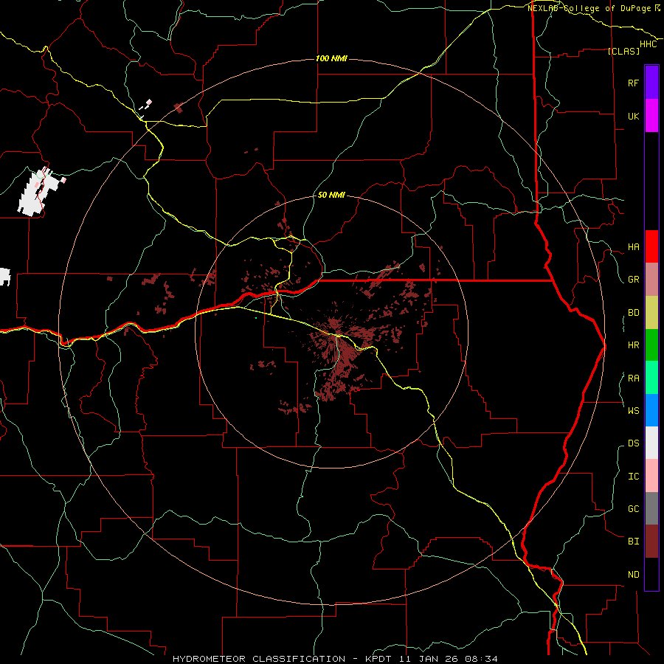This screenshot has height=664, width=664.
Task: Click the 'ND' legend label
Action: pos(633,575)
